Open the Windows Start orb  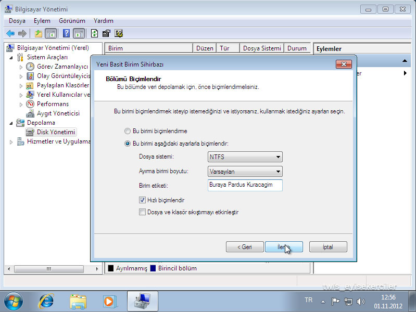pos(13,301)
